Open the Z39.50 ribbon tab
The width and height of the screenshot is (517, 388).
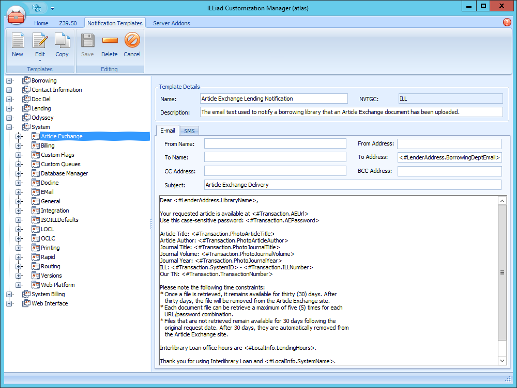point(68,23)
